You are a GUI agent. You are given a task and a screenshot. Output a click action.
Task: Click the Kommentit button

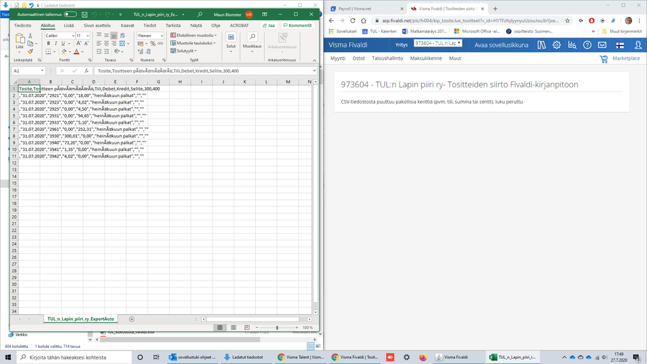pos(297,26)
